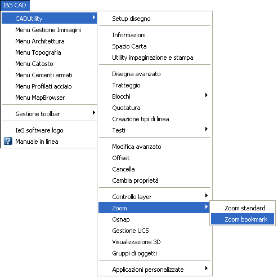Expand the Blocchi submenu arrow
This screenshot has height=278, width=278.
pyautogui.click(x=207, y=95)
